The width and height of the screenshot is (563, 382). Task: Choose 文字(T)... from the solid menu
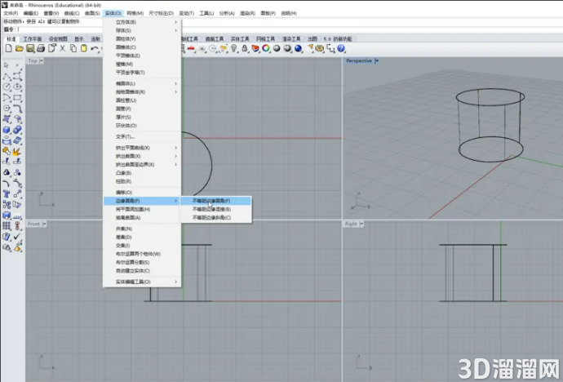[x=142, y=136]
